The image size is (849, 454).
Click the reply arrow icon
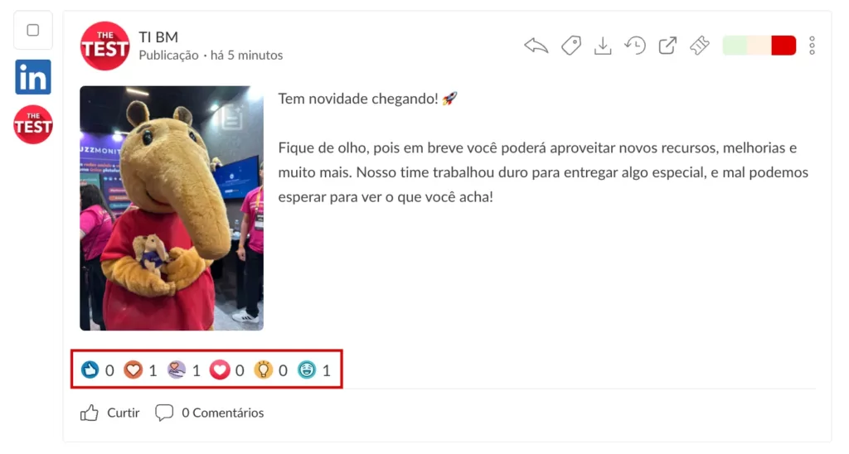536,46
